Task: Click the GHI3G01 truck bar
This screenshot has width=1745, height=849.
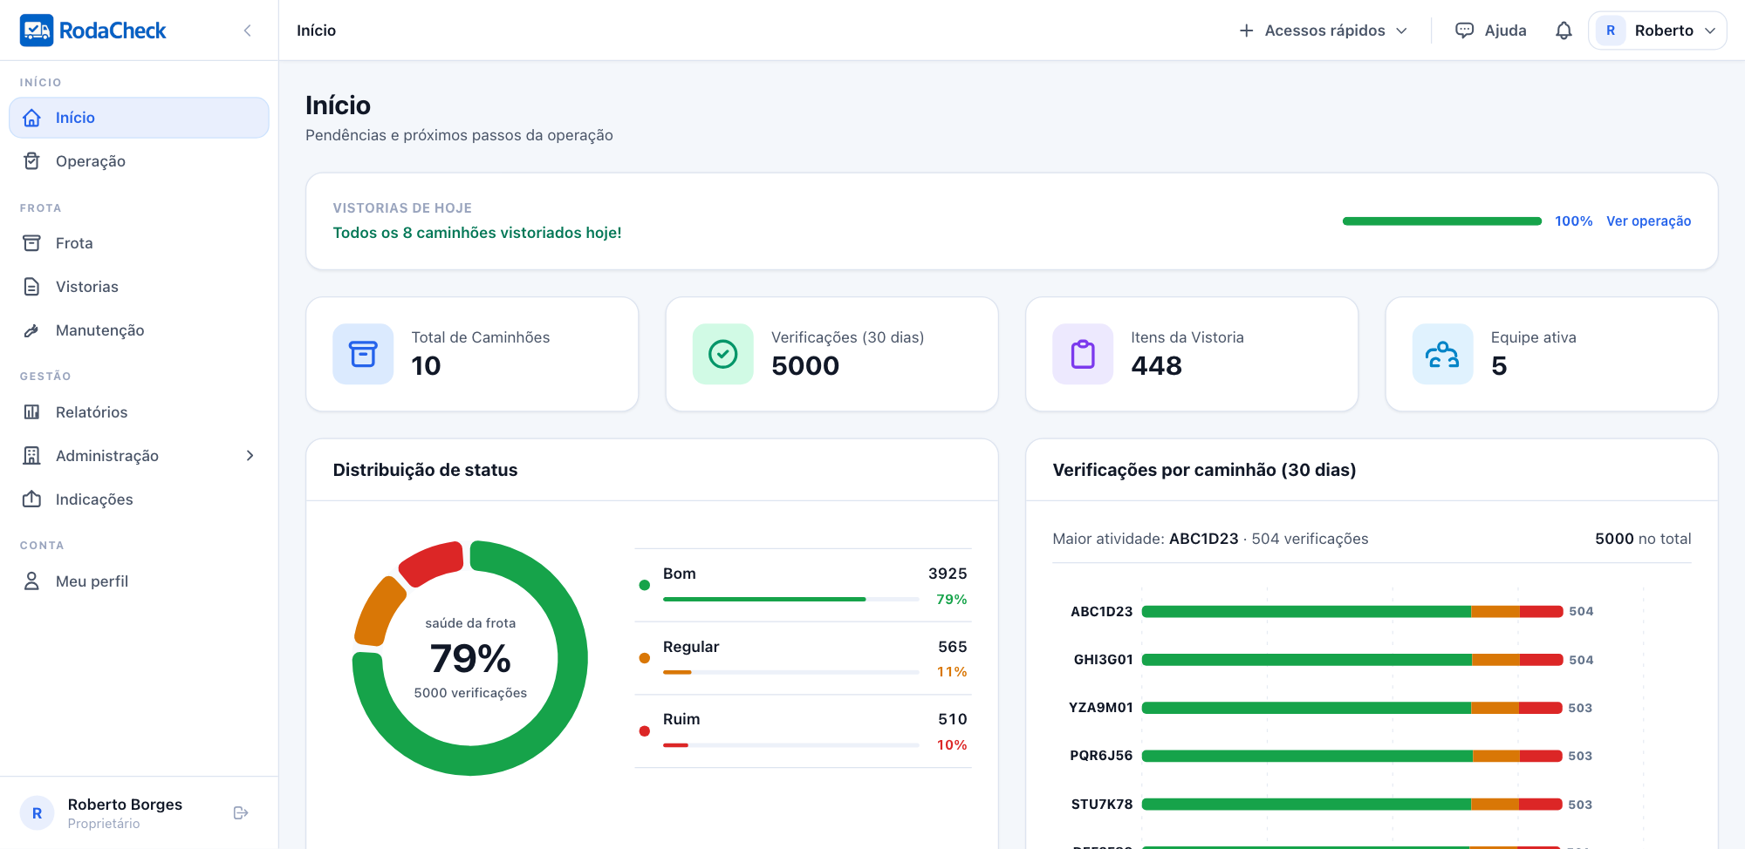Action: (x=1352, y=660)
